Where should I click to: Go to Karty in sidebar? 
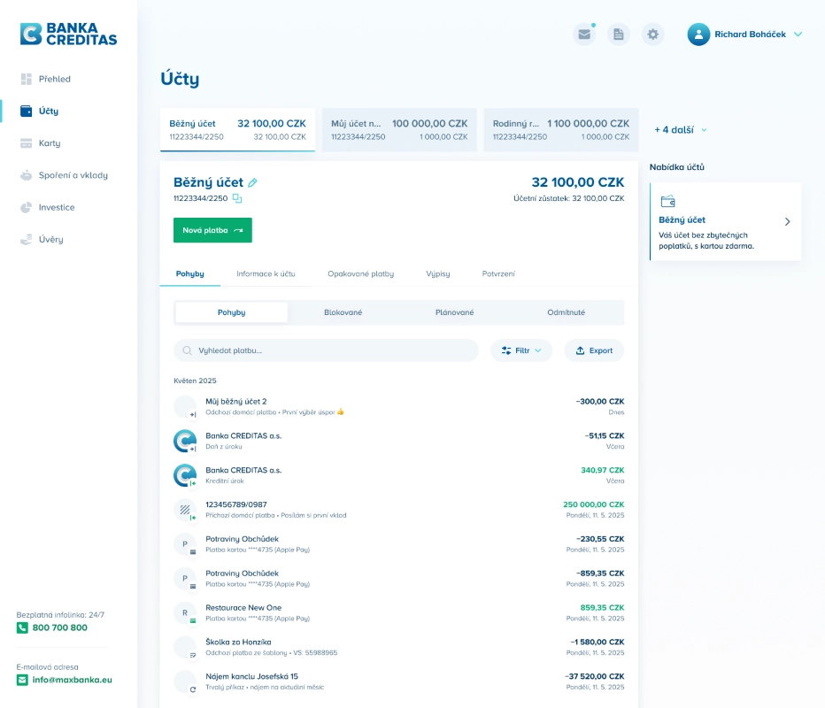(50, 143)
